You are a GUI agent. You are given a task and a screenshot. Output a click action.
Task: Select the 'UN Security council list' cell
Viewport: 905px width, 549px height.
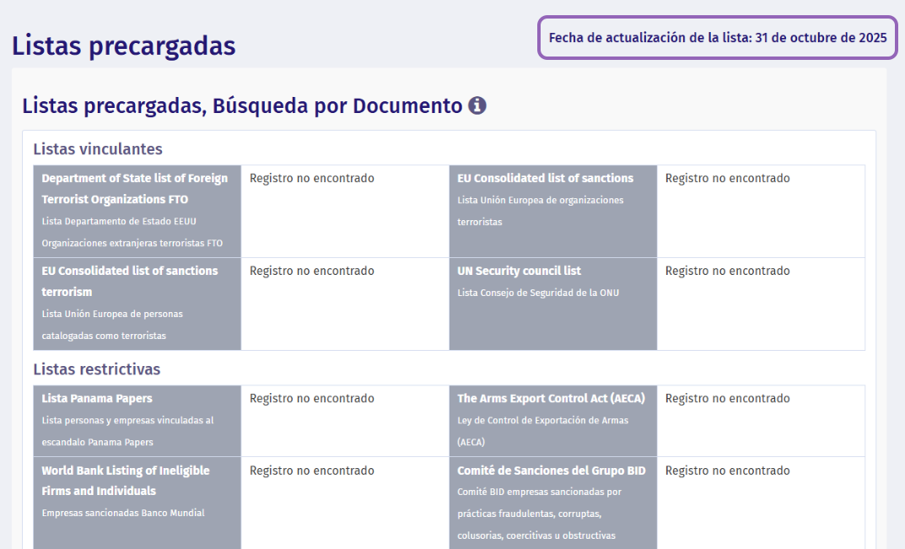[553, 304]
